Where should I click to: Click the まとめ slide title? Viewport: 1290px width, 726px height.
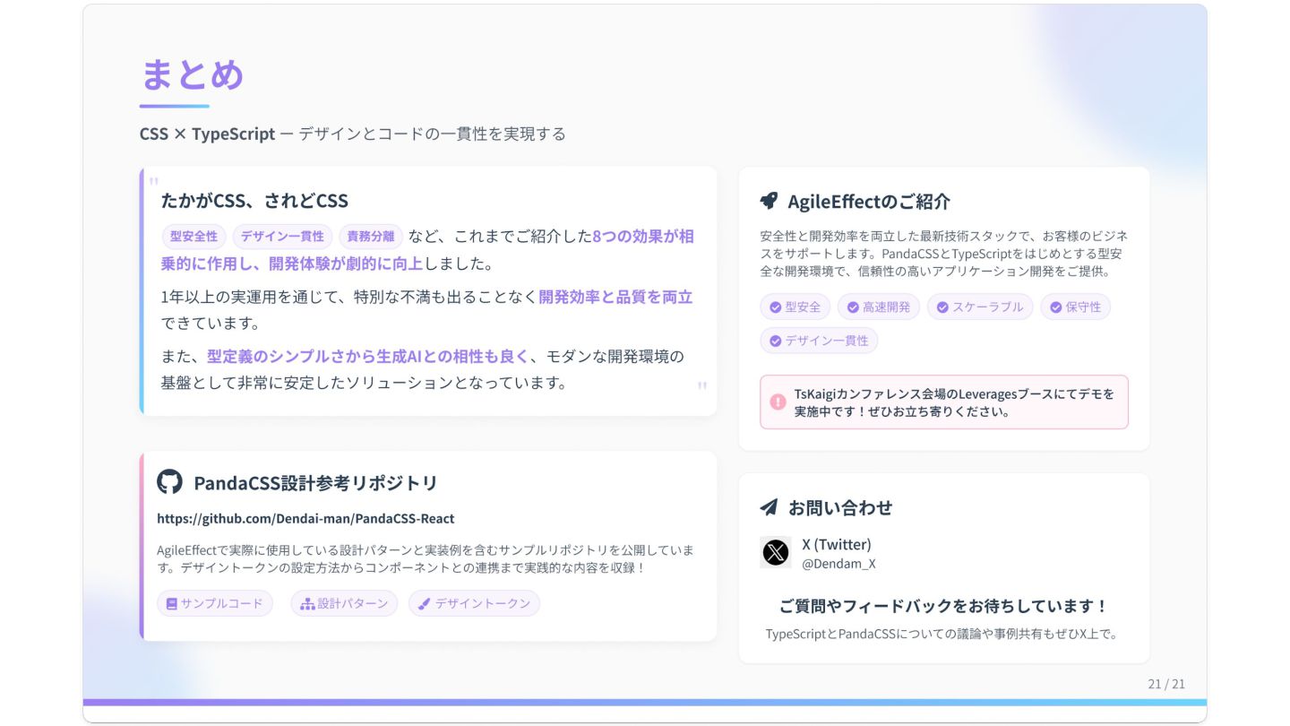[x=193, y=73]
